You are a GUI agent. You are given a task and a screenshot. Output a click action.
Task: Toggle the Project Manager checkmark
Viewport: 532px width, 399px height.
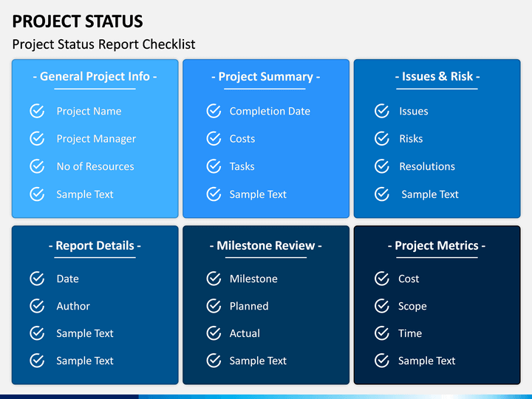(x=37, y=138)
